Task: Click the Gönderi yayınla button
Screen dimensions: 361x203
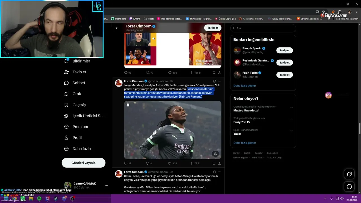Action: (83, 163)
